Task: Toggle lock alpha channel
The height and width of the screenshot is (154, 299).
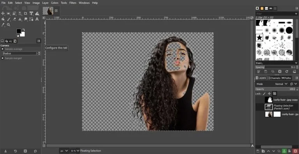Action: click(x=274, y=94)
